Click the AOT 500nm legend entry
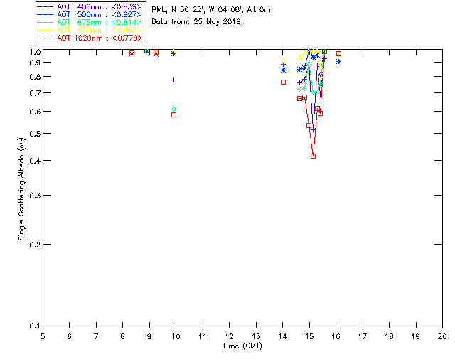The width and height of the screenshot is (455, 364). (x=90, y=14)
